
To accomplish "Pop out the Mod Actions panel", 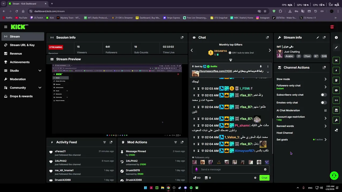I will coord(182,142).
